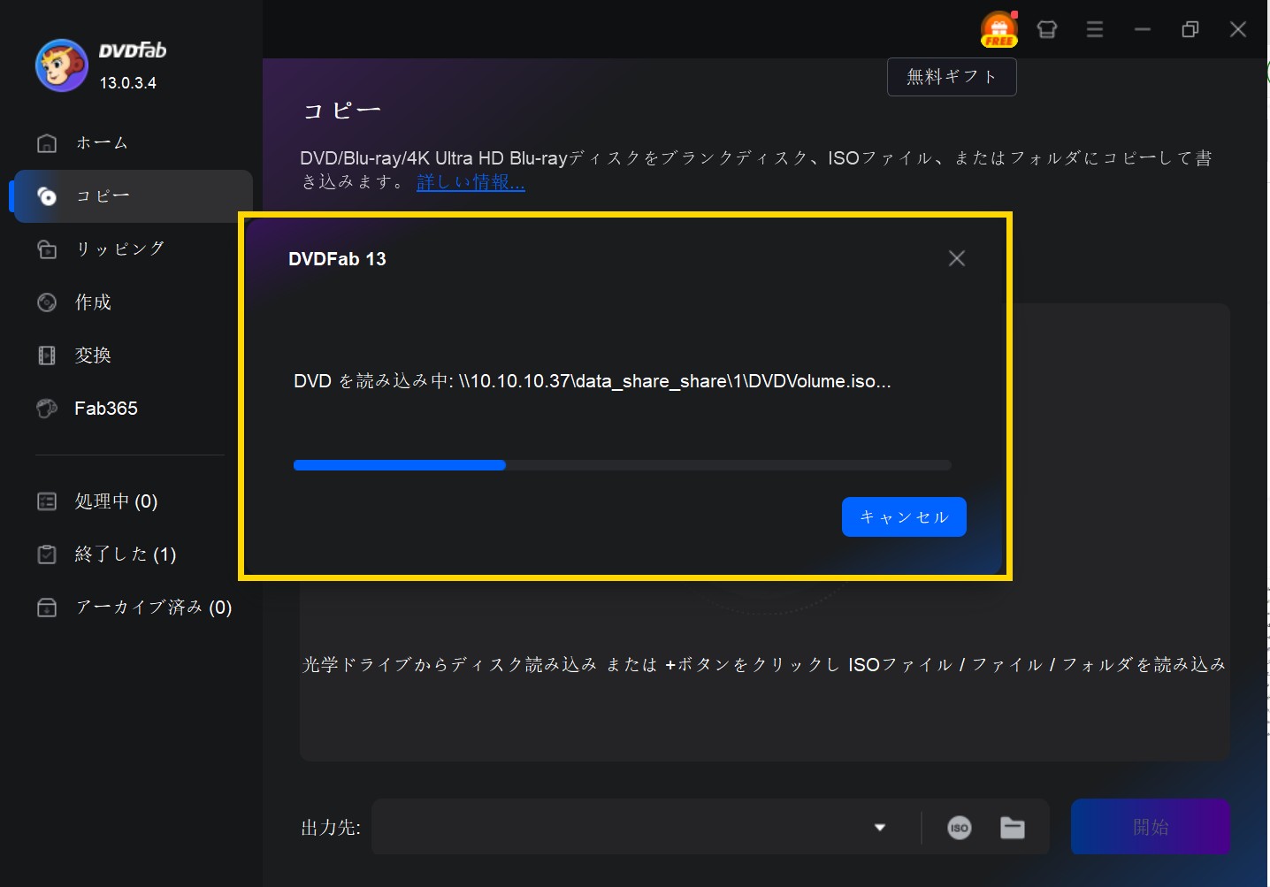Screen dimensions: 1270x887
Task: Click the copy disc icon in sidebar
Action: point(47,195)
